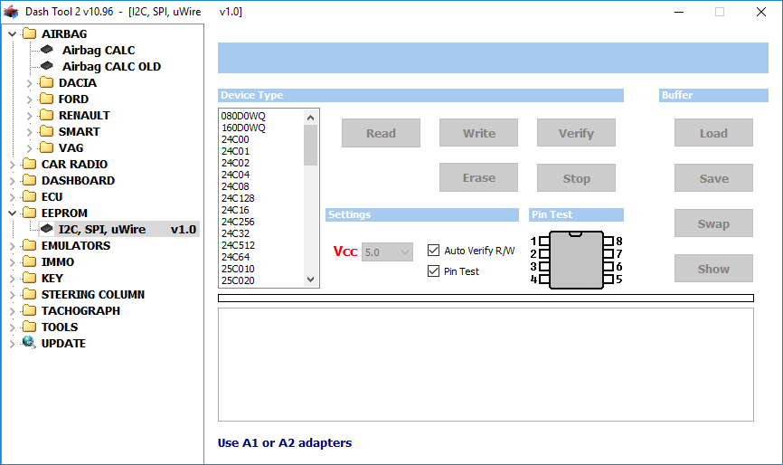This screenshot has height=465, width=783.
Task: Click the TACHOGRAPH folder icon
Action: click(x=30, y=310)
